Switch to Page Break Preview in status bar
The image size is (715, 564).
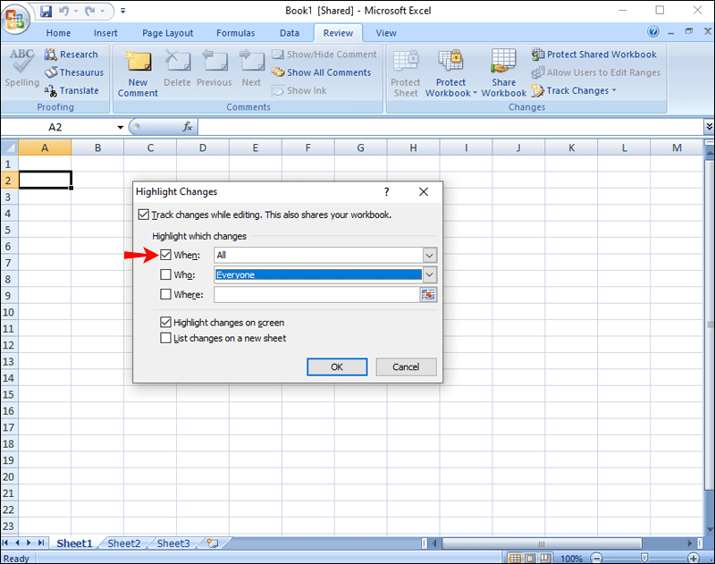[545, 558]
